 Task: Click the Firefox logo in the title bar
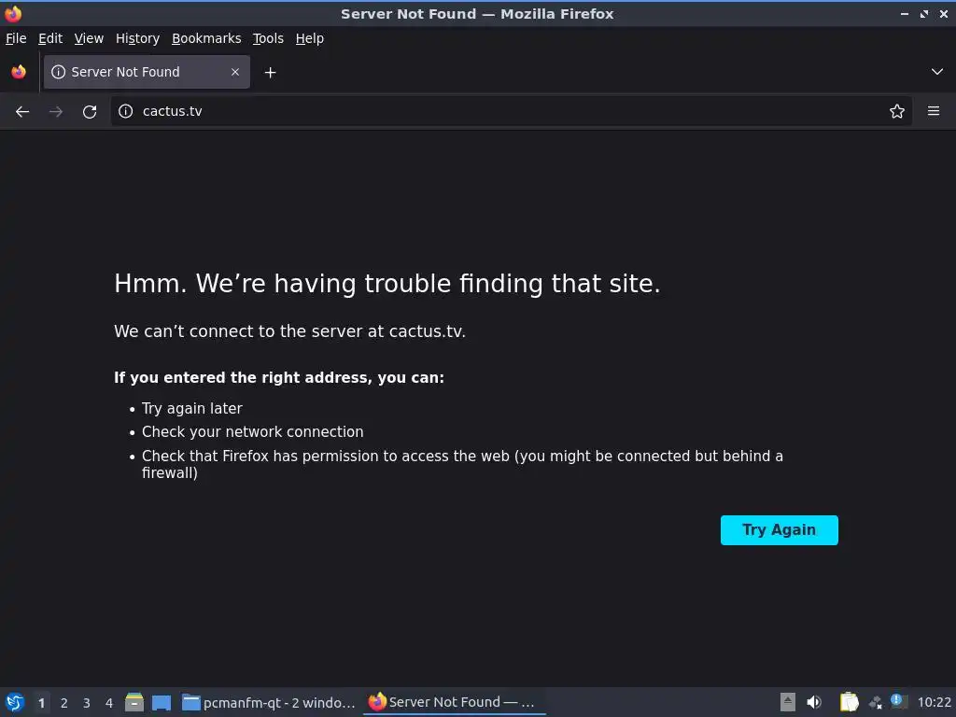(13, 13)
